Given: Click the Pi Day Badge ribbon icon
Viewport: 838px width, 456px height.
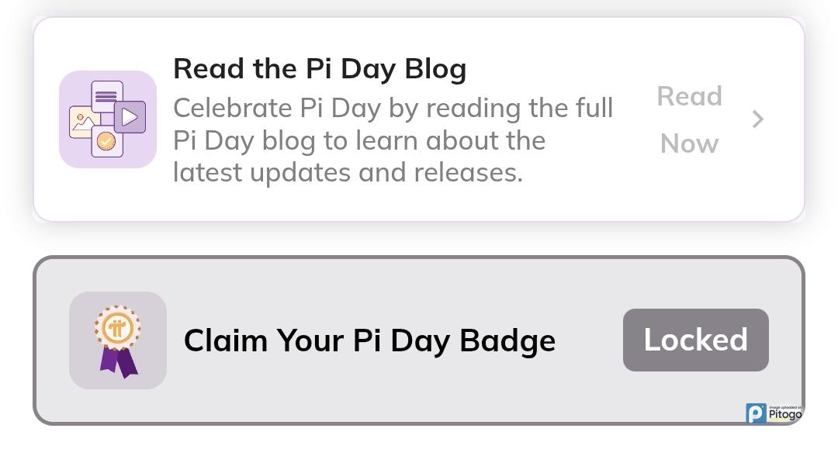Looking at the screenshot, I should tap(118, 340).
